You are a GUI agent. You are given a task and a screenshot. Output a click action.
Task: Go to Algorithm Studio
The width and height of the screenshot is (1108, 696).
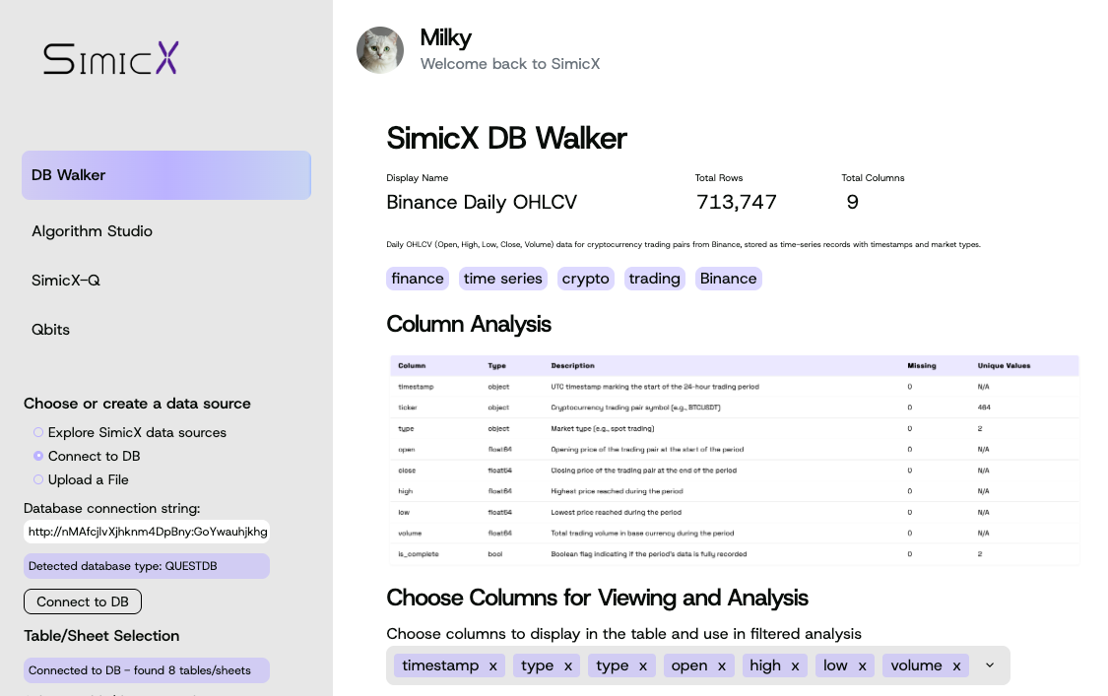click(92, 231)
